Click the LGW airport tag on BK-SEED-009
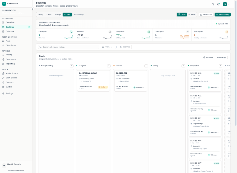Screen dimensions: 237x173 (x=216, y=118)
